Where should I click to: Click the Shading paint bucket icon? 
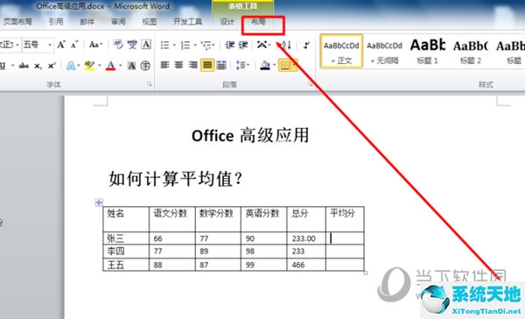[x=265, y=65]
